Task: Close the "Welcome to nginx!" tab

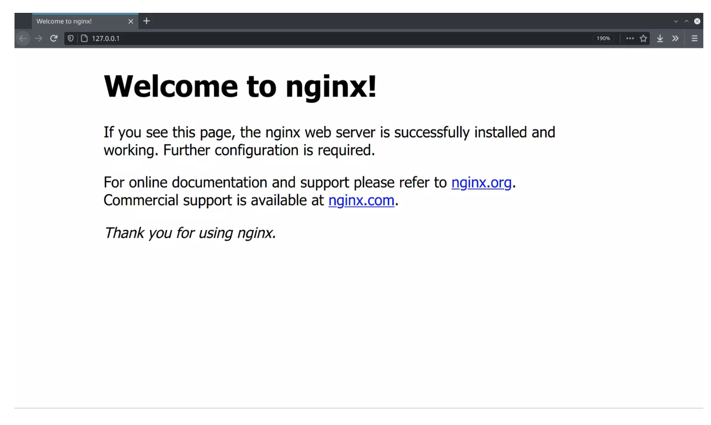Action: [x=131, y=21]
